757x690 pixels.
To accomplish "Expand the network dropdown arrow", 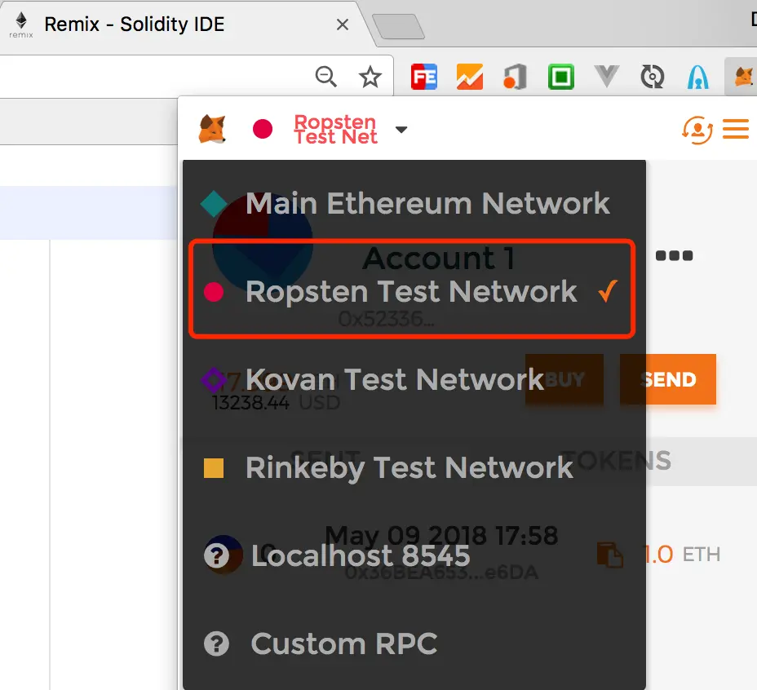I will 401,130.
